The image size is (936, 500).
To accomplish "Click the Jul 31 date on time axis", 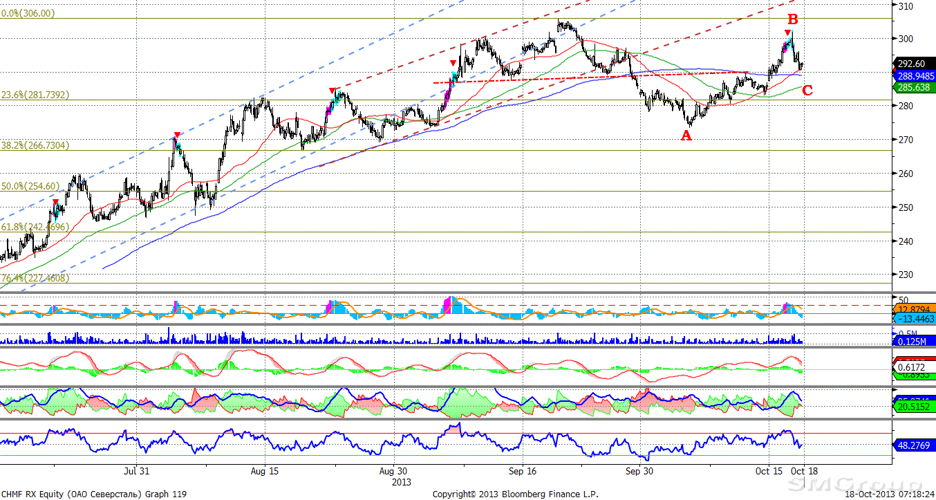I will coord(135,471).
